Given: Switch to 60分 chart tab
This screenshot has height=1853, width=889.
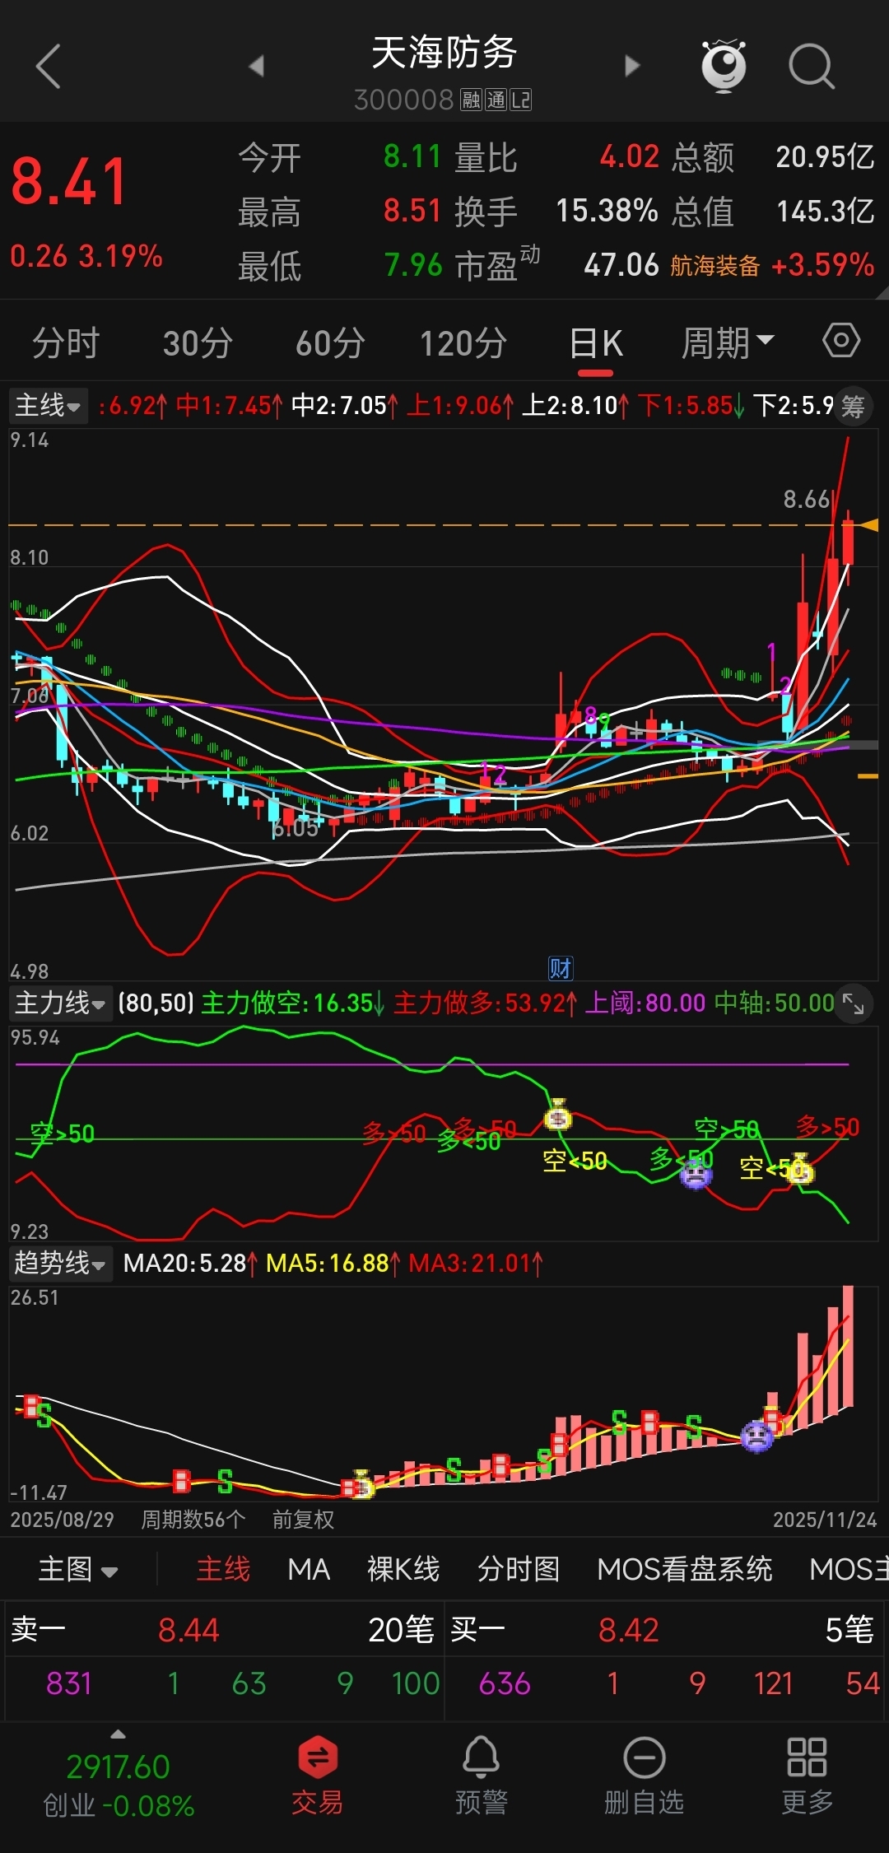Looking at the screenshot, I should tap(330, 342).
